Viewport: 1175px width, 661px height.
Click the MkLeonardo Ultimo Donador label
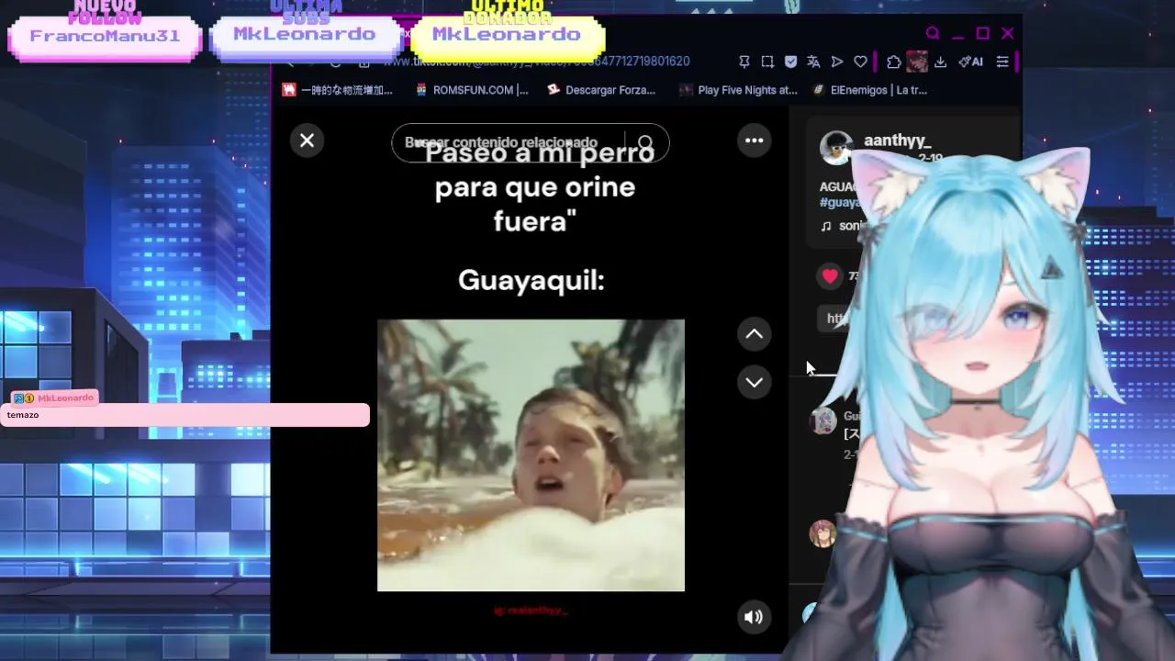pyautogui.click(x=507, y=34)
